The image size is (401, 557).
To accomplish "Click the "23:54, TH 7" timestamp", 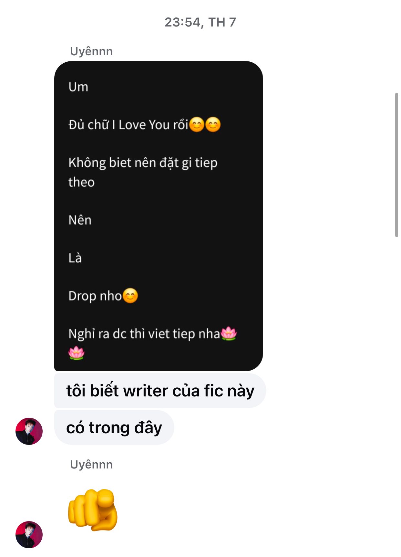I will coord(200,22).
